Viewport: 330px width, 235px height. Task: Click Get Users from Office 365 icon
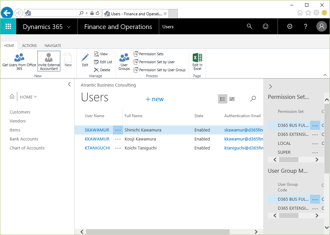19,57
